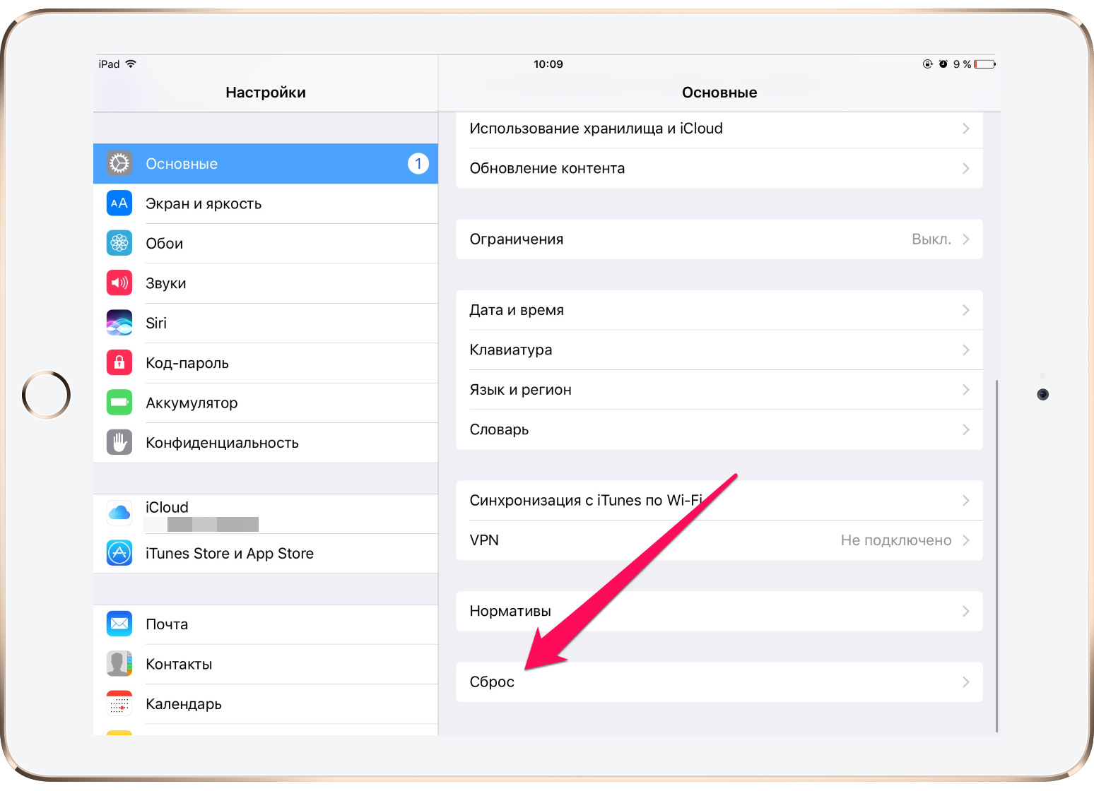Open the Контакты row
Image resolution: width=1094 pixels, height=791 pixels.
[x=266, y=664]
